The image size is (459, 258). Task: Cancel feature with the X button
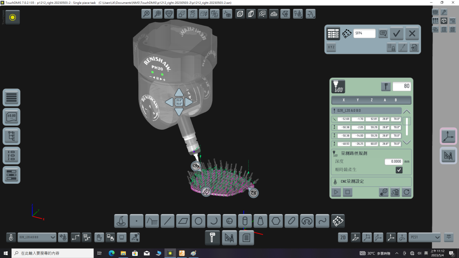[x=412, y=34]
